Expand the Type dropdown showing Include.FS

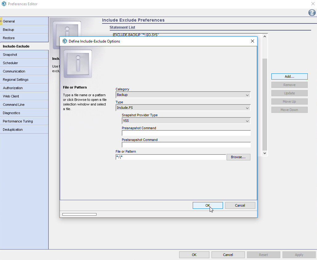tap(183, 108)
